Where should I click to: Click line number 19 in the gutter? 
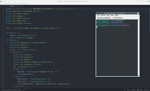[x=2, y=52]
